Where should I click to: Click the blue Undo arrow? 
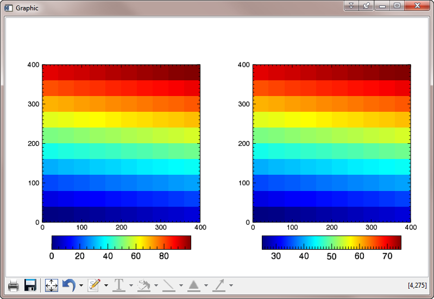[x=69, y=285]
